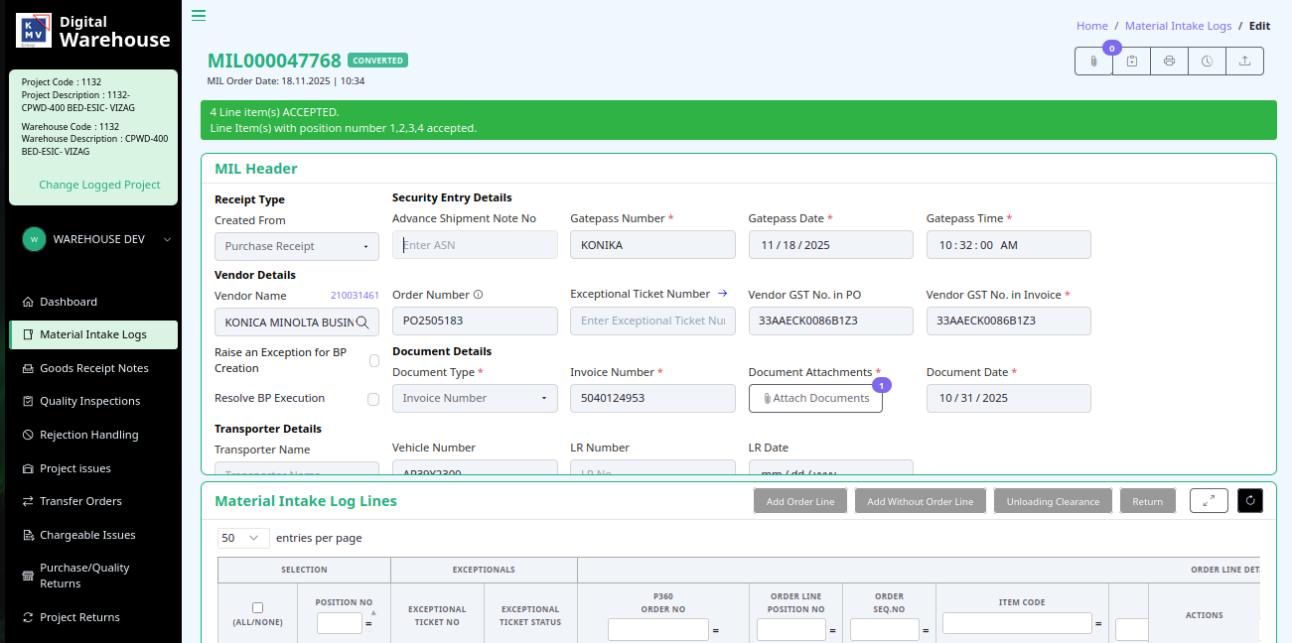
Task: Open attachments via paperclip icon
Action: 1093,62
